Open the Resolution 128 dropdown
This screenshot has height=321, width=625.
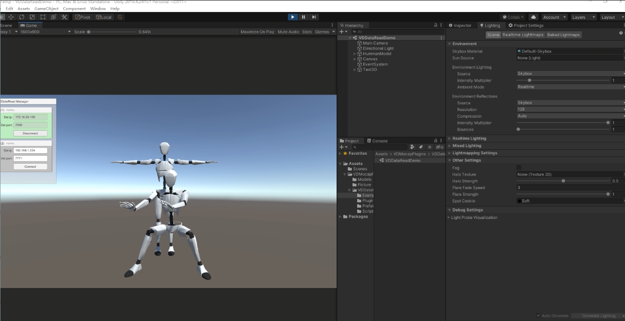point(571,109)
